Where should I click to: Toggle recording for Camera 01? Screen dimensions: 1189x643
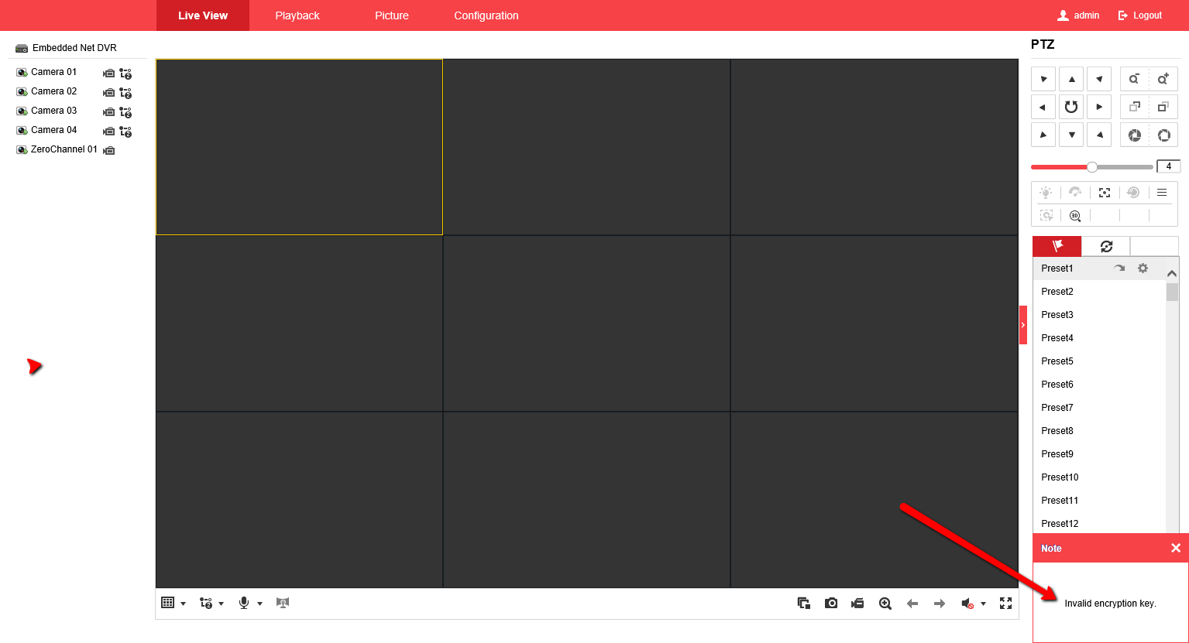[109, 74]
